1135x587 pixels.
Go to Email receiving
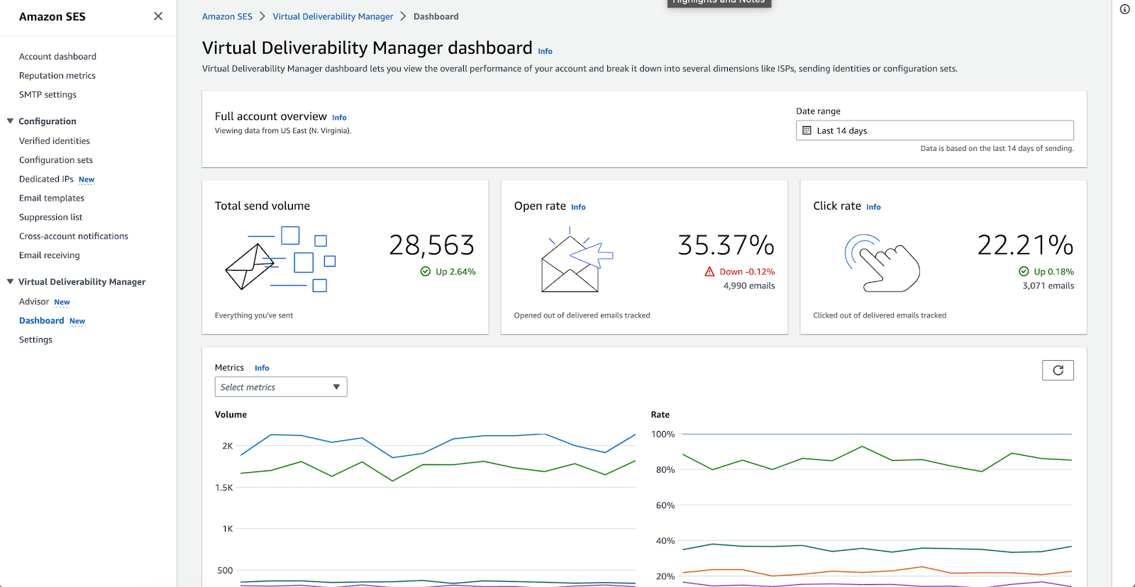(x=50, y=256)
